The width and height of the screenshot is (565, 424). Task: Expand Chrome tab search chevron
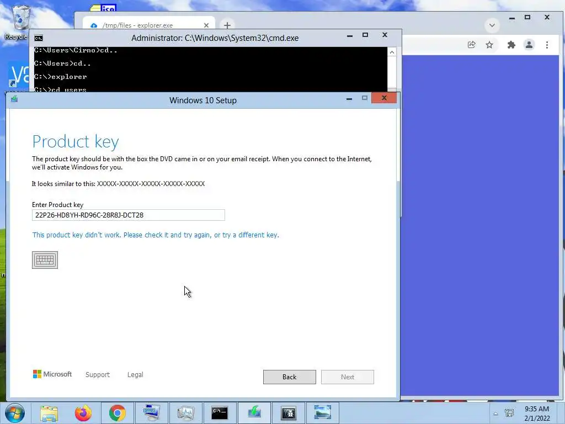492,25
